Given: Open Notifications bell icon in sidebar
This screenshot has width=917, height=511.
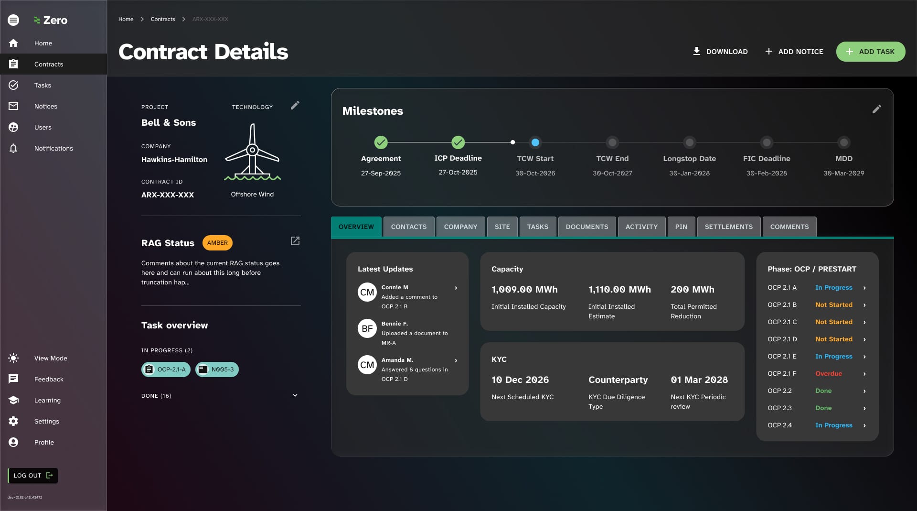Looking at the screenshot, I should coord(13,148).
